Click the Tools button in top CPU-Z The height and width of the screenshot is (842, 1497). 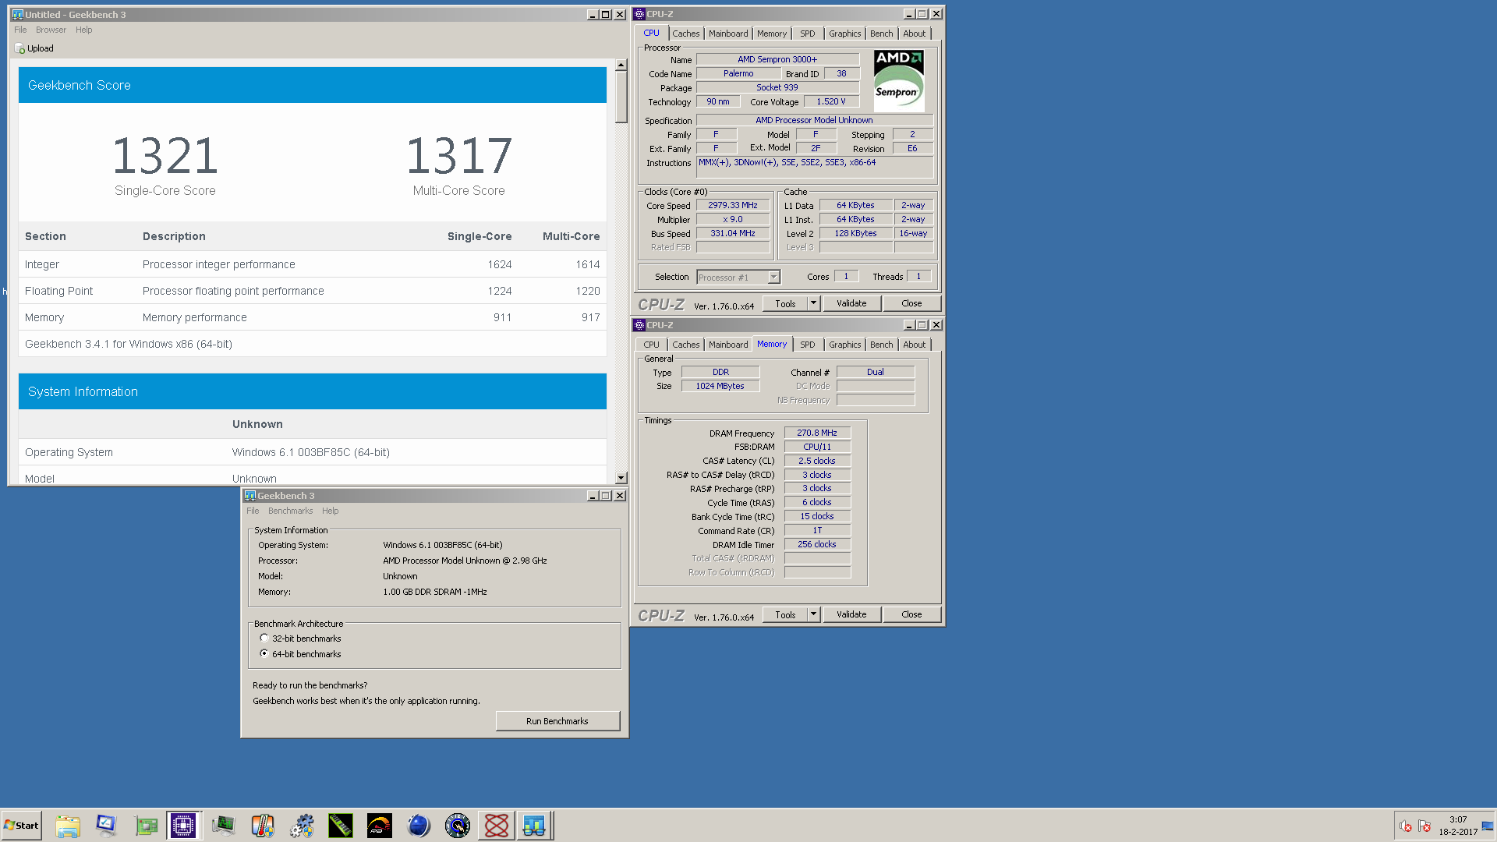tap(785, 303)
